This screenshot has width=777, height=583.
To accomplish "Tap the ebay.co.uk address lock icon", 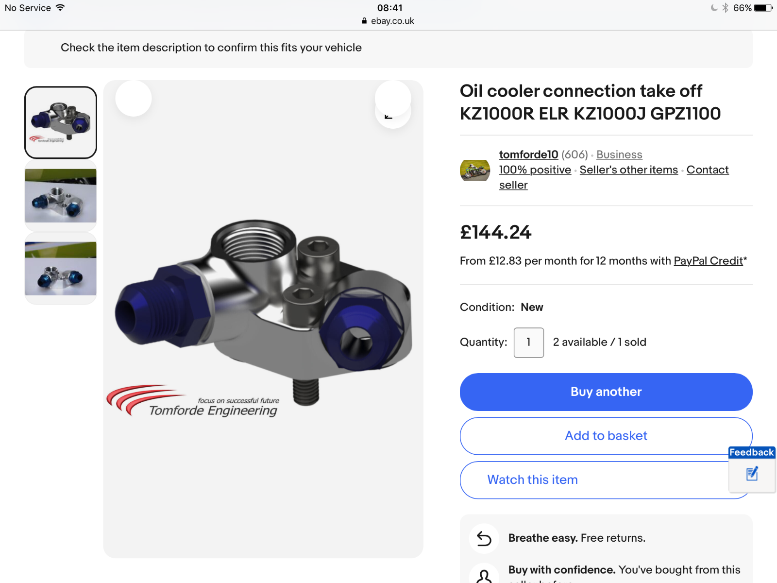I will pos(364,21).
